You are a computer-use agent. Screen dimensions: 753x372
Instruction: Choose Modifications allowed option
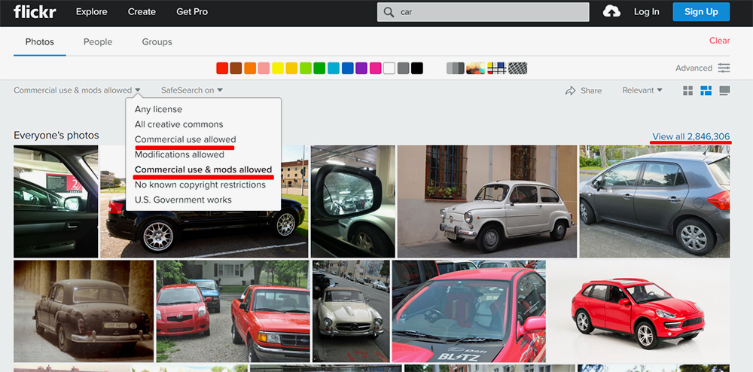(x=179, y=154)
